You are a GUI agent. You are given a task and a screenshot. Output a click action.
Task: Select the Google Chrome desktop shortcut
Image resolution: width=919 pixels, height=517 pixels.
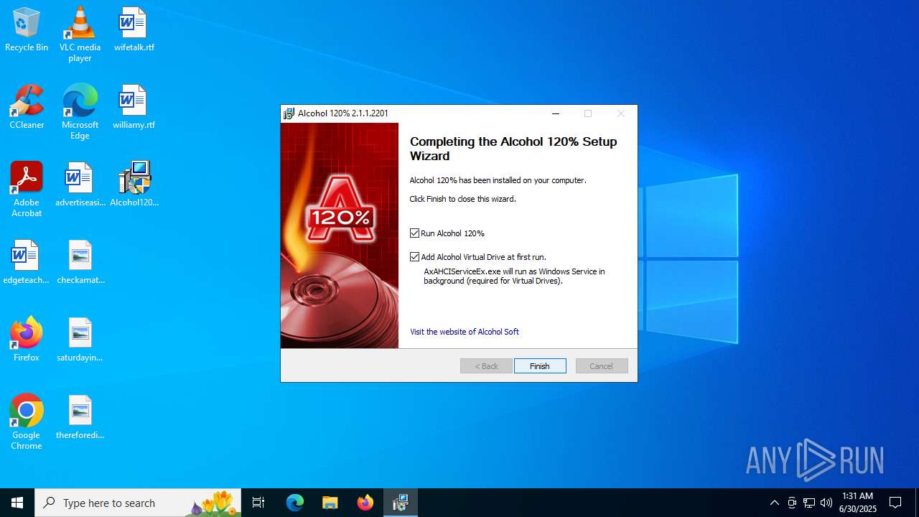coord(27,421)
